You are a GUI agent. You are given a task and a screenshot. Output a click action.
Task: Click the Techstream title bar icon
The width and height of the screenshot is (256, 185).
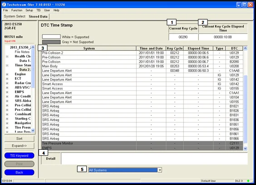[4, 5]
